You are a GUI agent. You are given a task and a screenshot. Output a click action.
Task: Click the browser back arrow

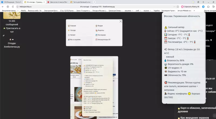tap(3, 6)
